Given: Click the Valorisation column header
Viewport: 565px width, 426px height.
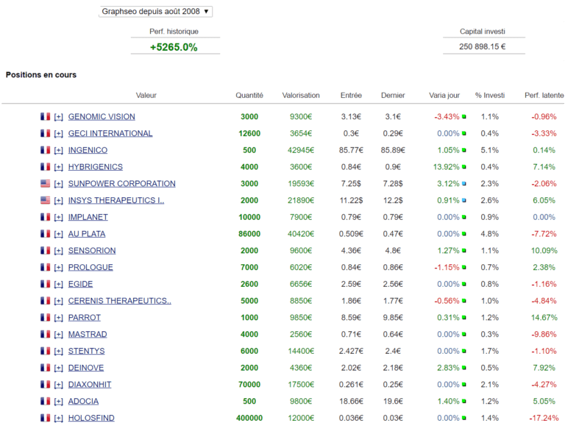Looking at the screenshot, I should pos(301,96).
